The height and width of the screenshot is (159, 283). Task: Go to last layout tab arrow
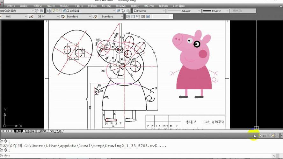pos(12,131)
